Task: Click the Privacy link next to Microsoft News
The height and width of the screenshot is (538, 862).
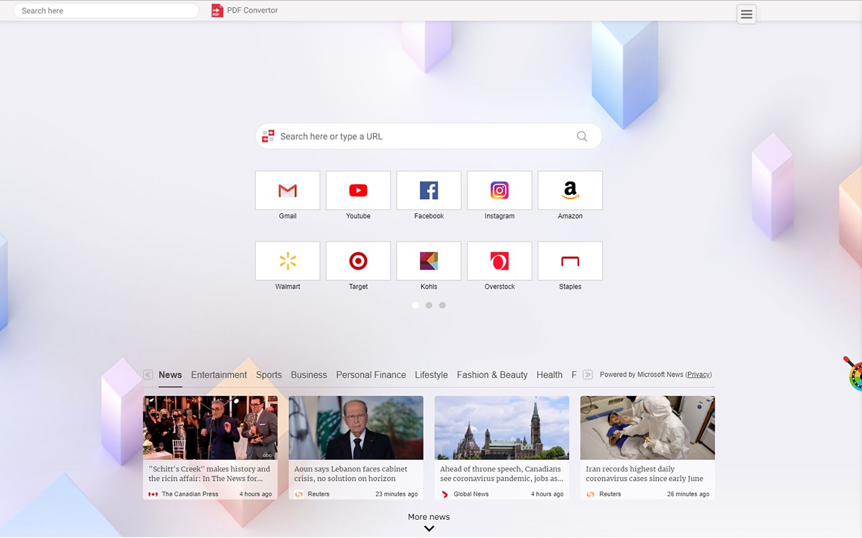Action: pos(698,375)
